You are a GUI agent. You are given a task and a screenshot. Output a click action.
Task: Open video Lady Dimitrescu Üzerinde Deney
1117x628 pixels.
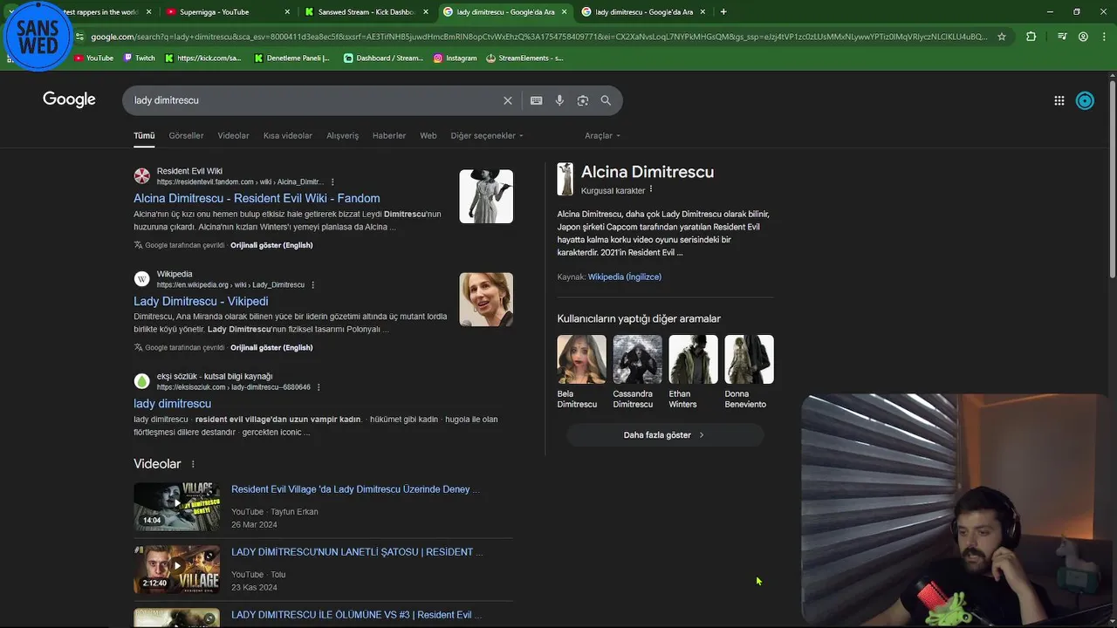tap(355, 489)
